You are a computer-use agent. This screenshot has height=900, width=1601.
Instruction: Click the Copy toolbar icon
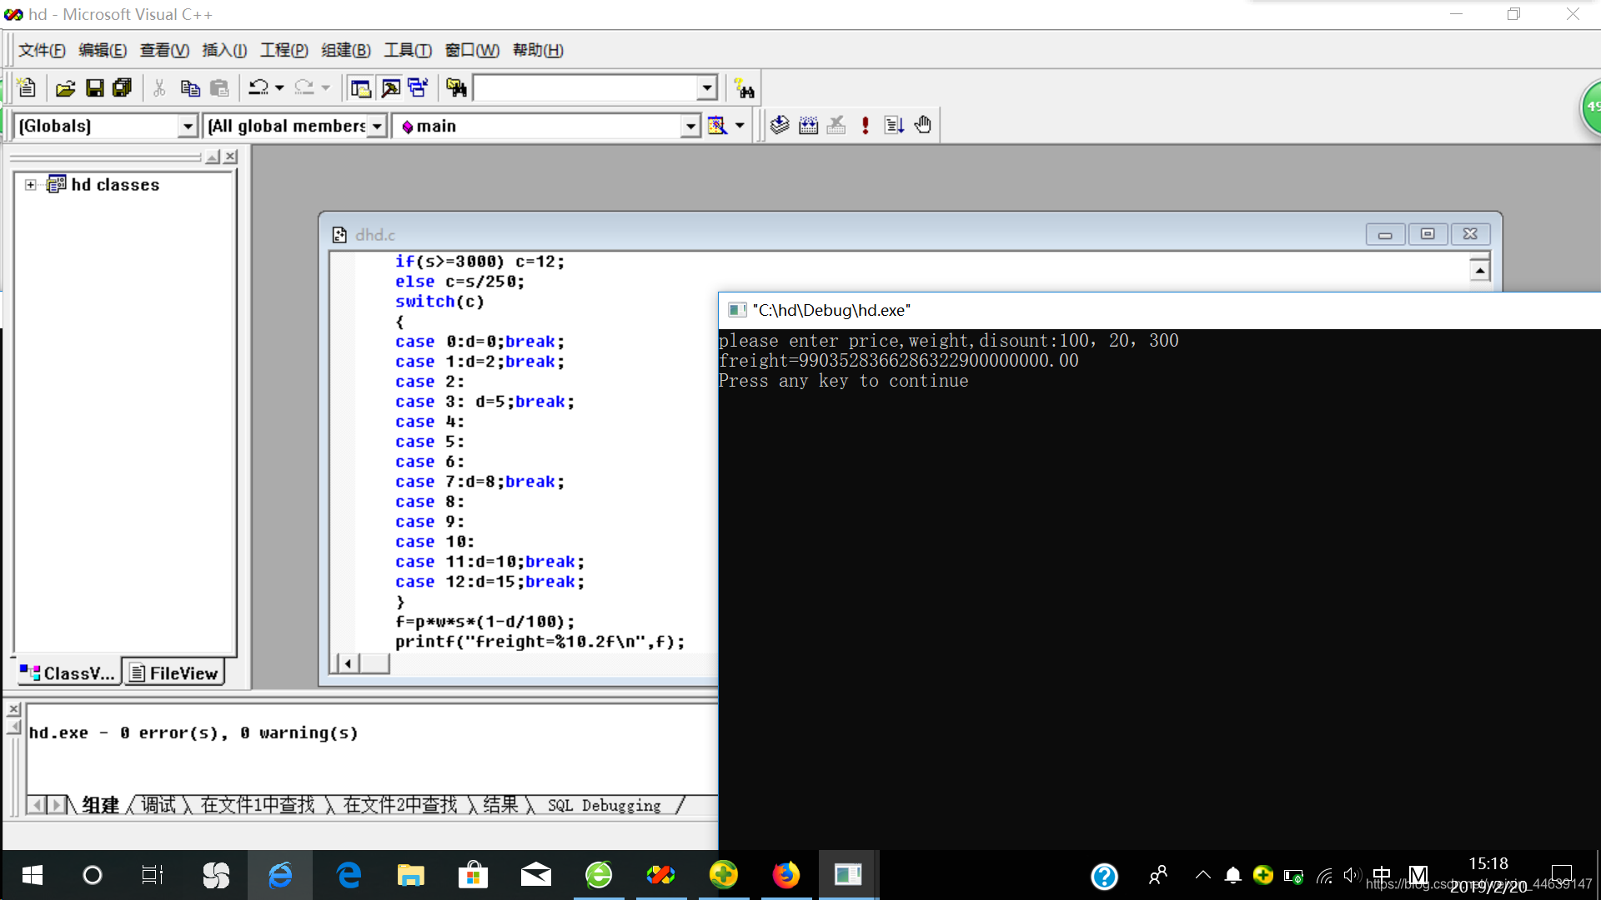[x=190, y=87]
